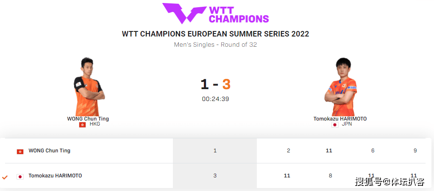This screenshot has height=191, width=434.
Task: Click the orange winner checkmark beside HARIMOTO's row
Action: 5,177
